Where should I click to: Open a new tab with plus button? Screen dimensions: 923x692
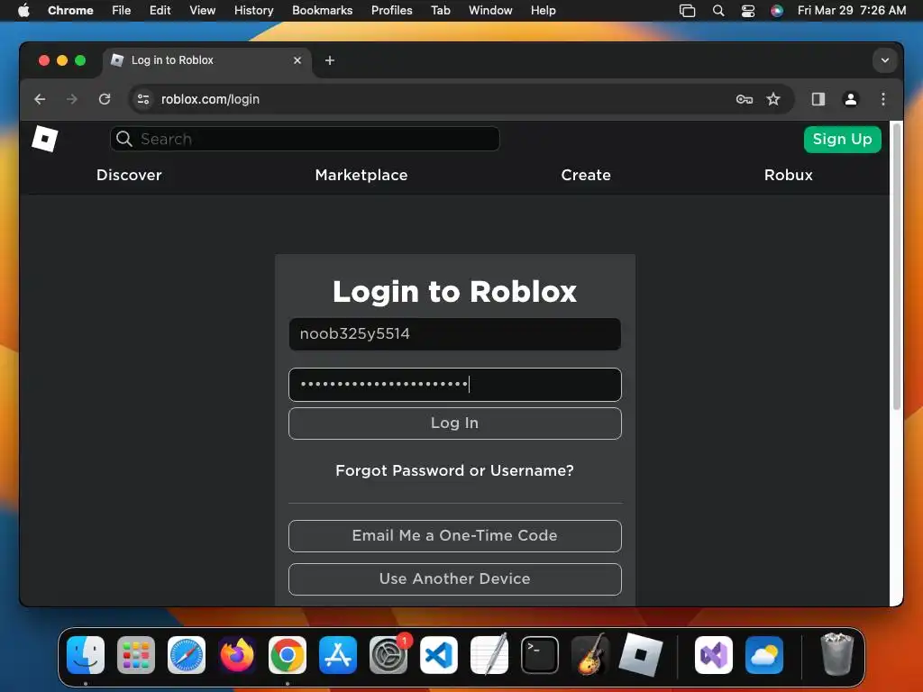click(x=330, y=60)
